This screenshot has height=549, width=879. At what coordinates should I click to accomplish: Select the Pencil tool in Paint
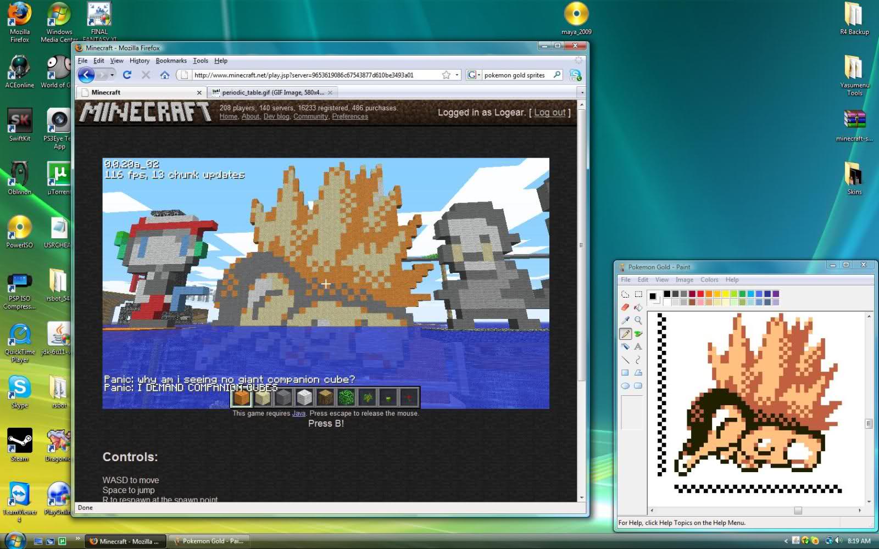pos(625,333)
